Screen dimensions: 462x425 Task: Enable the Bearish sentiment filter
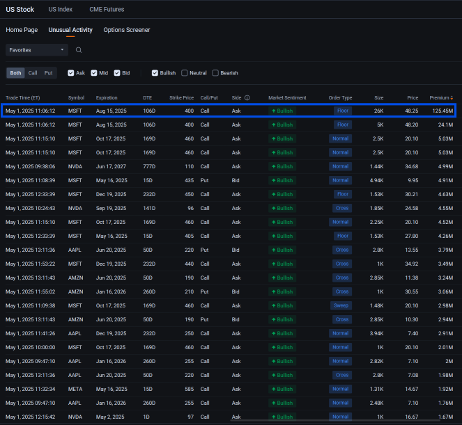215,73
